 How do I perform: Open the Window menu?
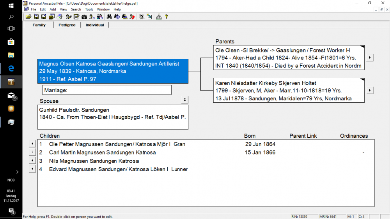click(x=103, y=9)
